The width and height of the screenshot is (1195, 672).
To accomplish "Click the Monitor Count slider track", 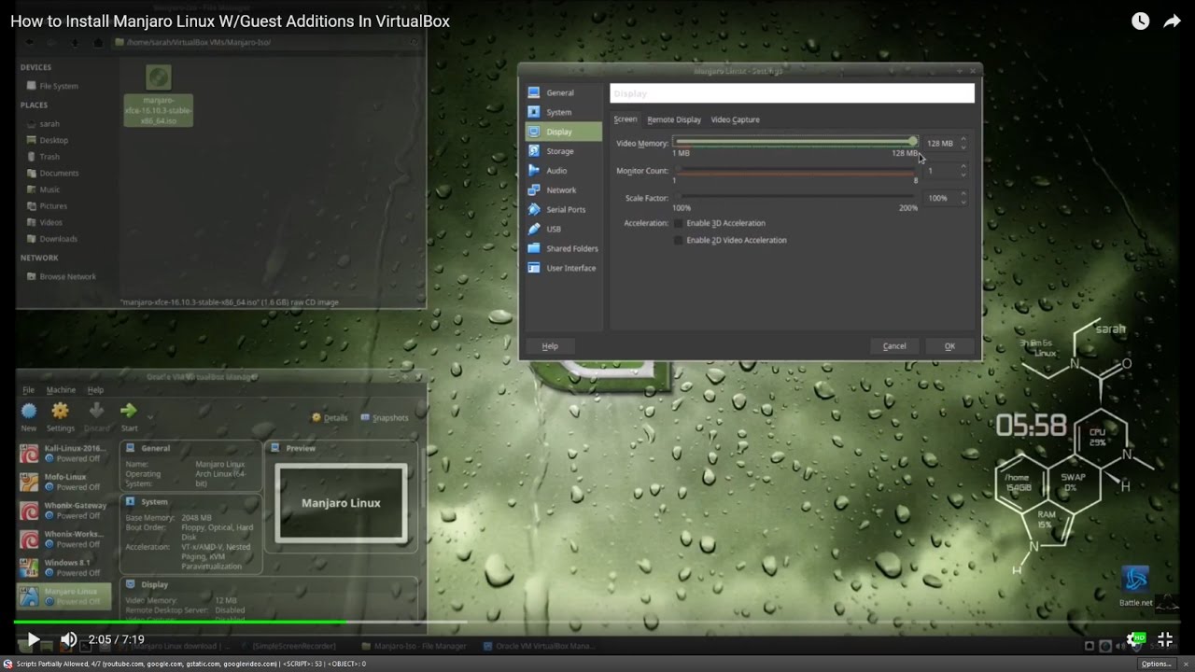I will coord(795,171).
